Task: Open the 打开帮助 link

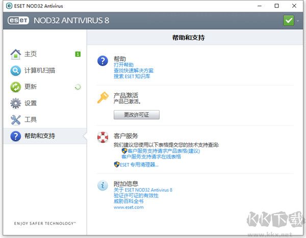Action: point(124,65)
